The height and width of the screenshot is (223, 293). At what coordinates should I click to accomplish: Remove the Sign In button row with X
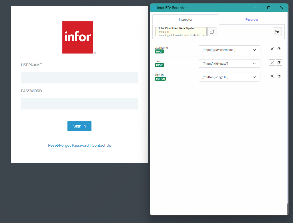coord(272,76)
